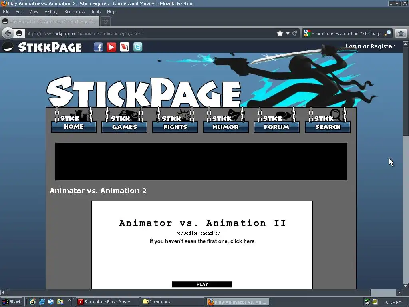Bookmark this page with the star icon

[280, 34]
